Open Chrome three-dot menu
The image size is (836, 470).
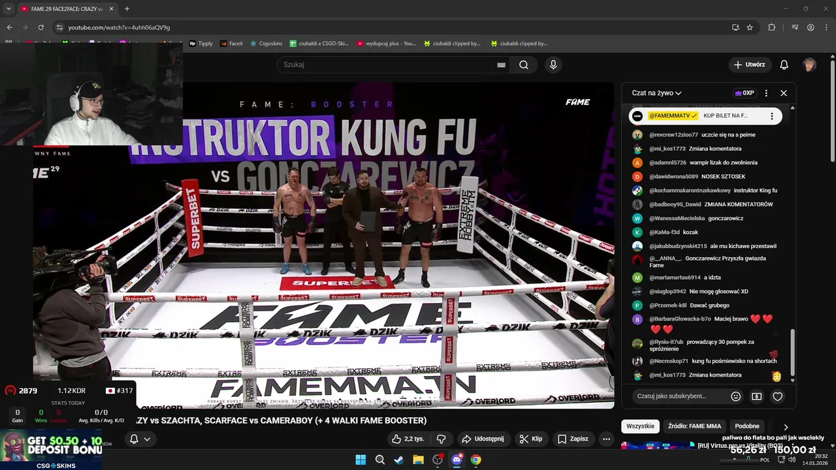coord(826,27)
